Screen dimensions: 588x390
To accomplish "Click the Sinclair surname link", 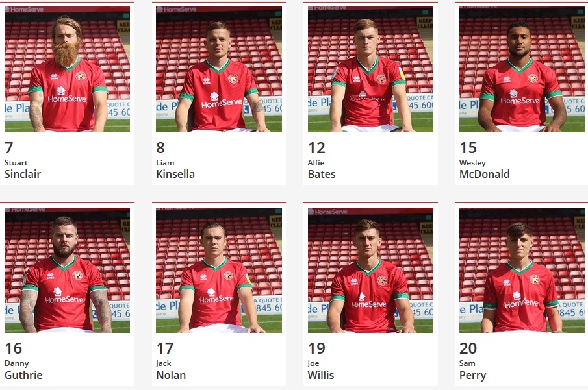I will (23, 174).
